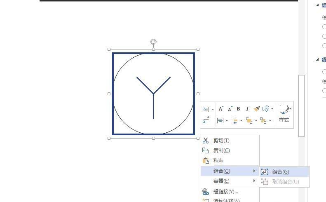This screenshot has height=202, width=326.
Task: Open the 组合(G) parent menu entry
Action: [230, 171]
